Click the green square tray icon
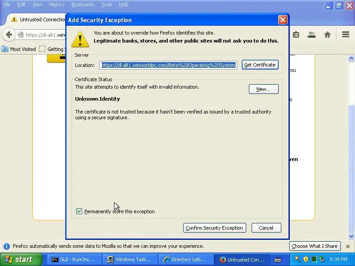The height and width of the screenshot is (266, 355). coord(314,259)
